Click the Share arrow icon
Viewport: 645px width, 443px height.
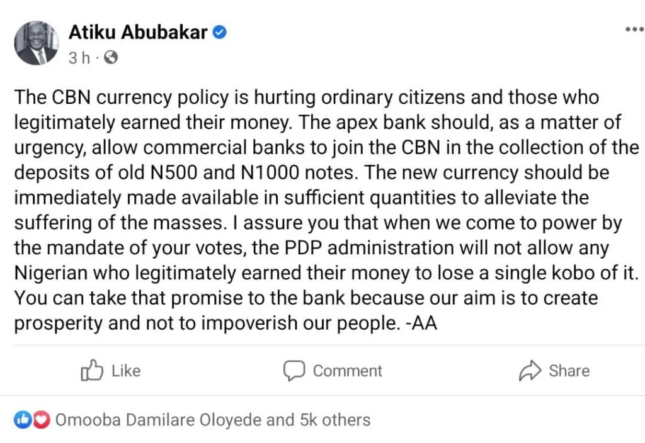pos(530,371)
